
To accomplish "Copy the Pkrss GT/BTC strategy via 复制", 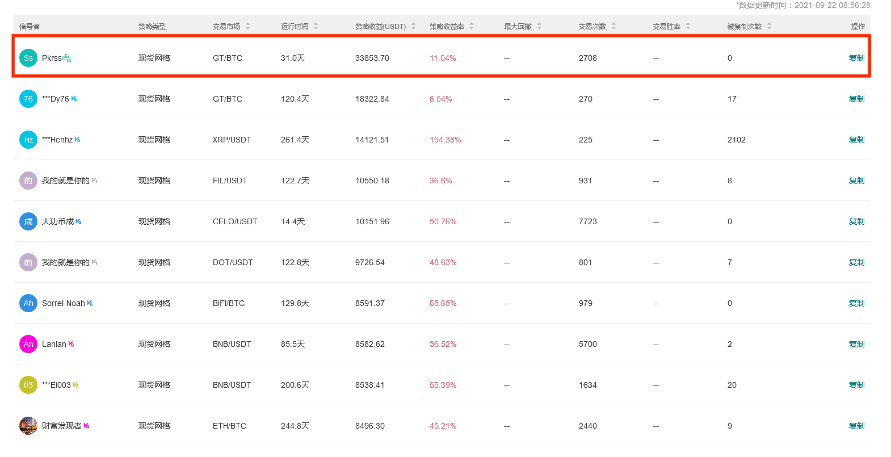I will click(x=856, y=58).
